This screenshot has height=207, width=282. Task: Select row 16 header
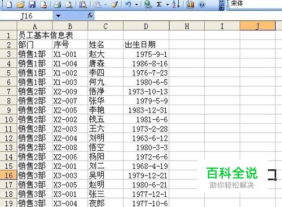8,175
